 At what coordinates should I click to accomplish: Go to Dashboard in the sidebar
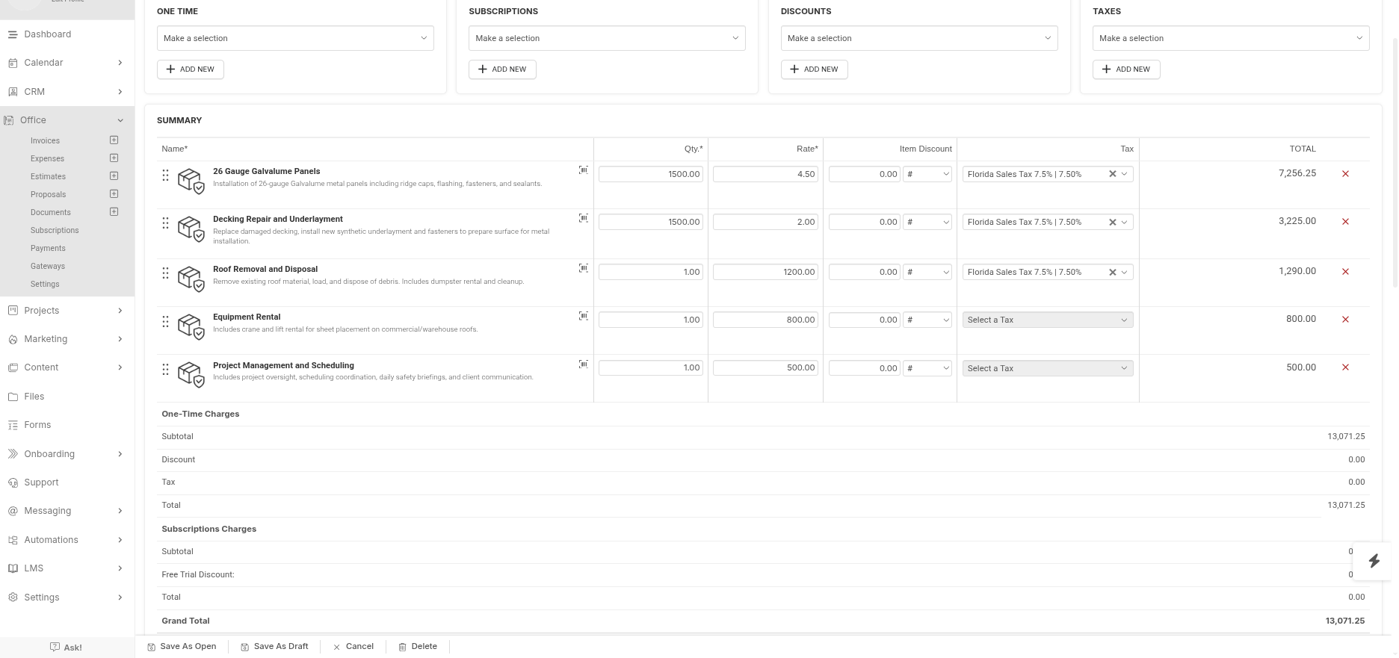coord(47,34)
